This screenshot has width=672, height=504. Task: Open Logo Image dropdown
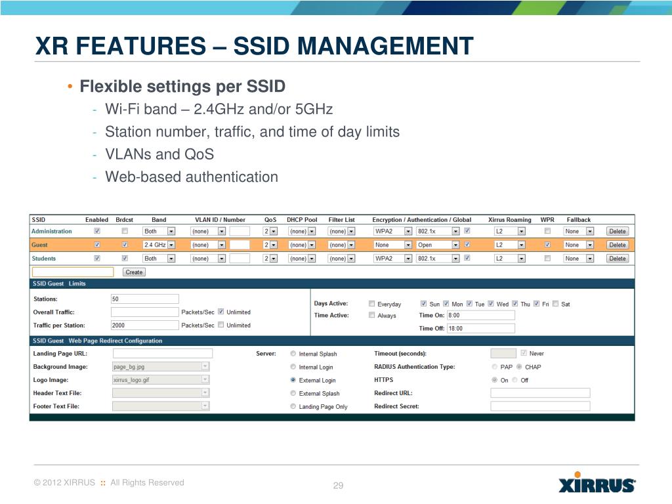pos(161,380)
